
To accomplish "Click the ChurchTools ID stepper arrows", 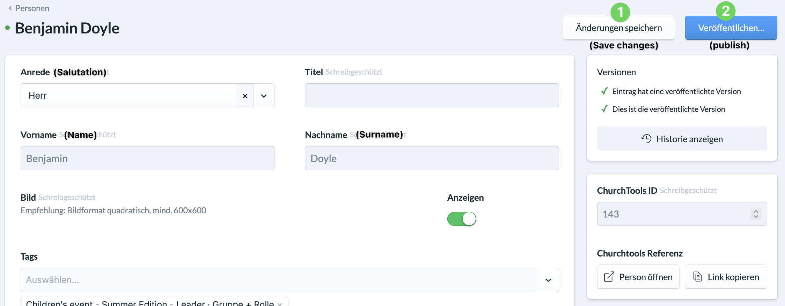I will tap(756, 214).
